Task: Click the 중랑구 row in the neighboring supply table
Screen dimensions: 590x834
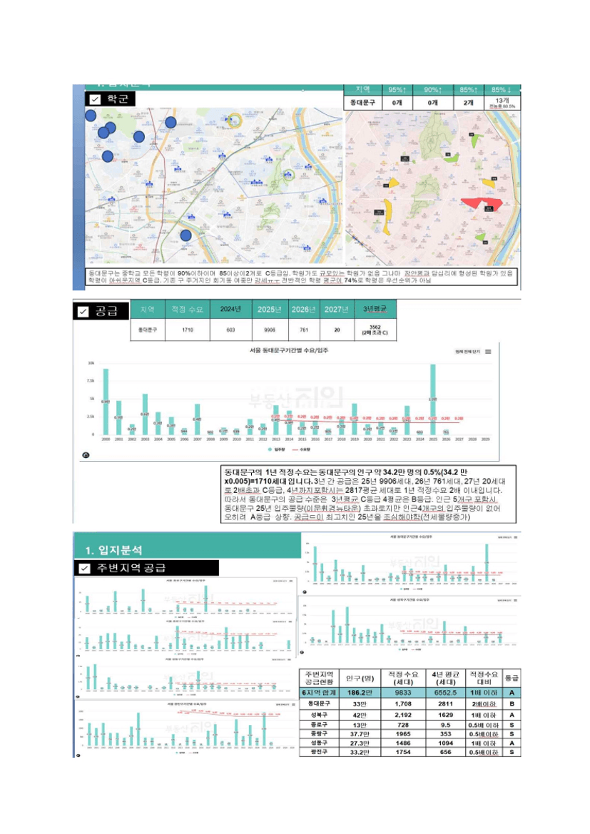Action: tap(410, 734)
